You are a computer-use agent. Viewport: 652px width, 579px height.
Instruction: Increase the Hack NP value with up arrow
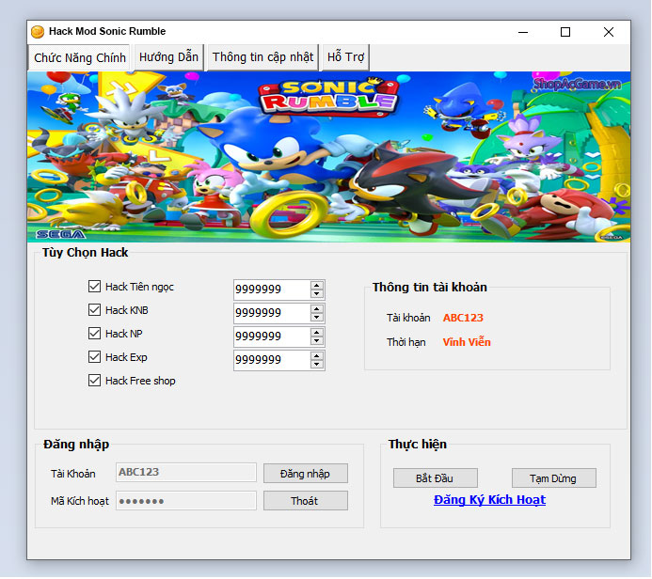(x=317, y=333)
